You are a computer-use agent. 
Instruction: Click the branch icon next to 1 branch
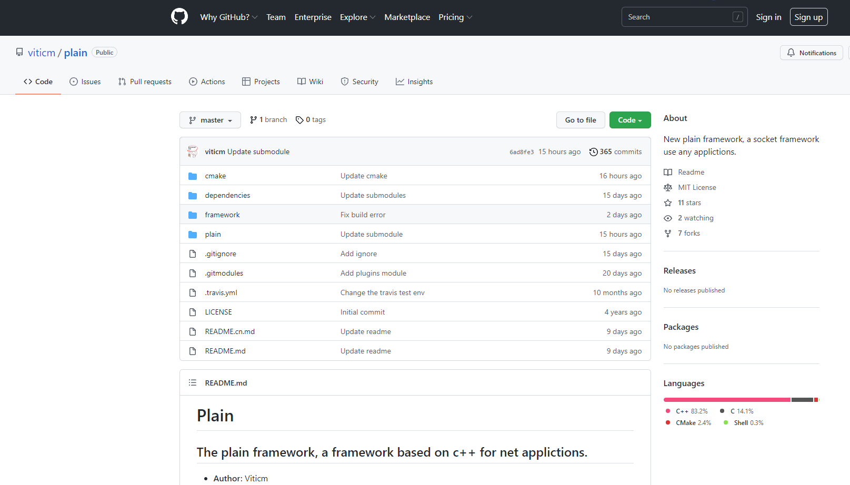click(254, 120)
